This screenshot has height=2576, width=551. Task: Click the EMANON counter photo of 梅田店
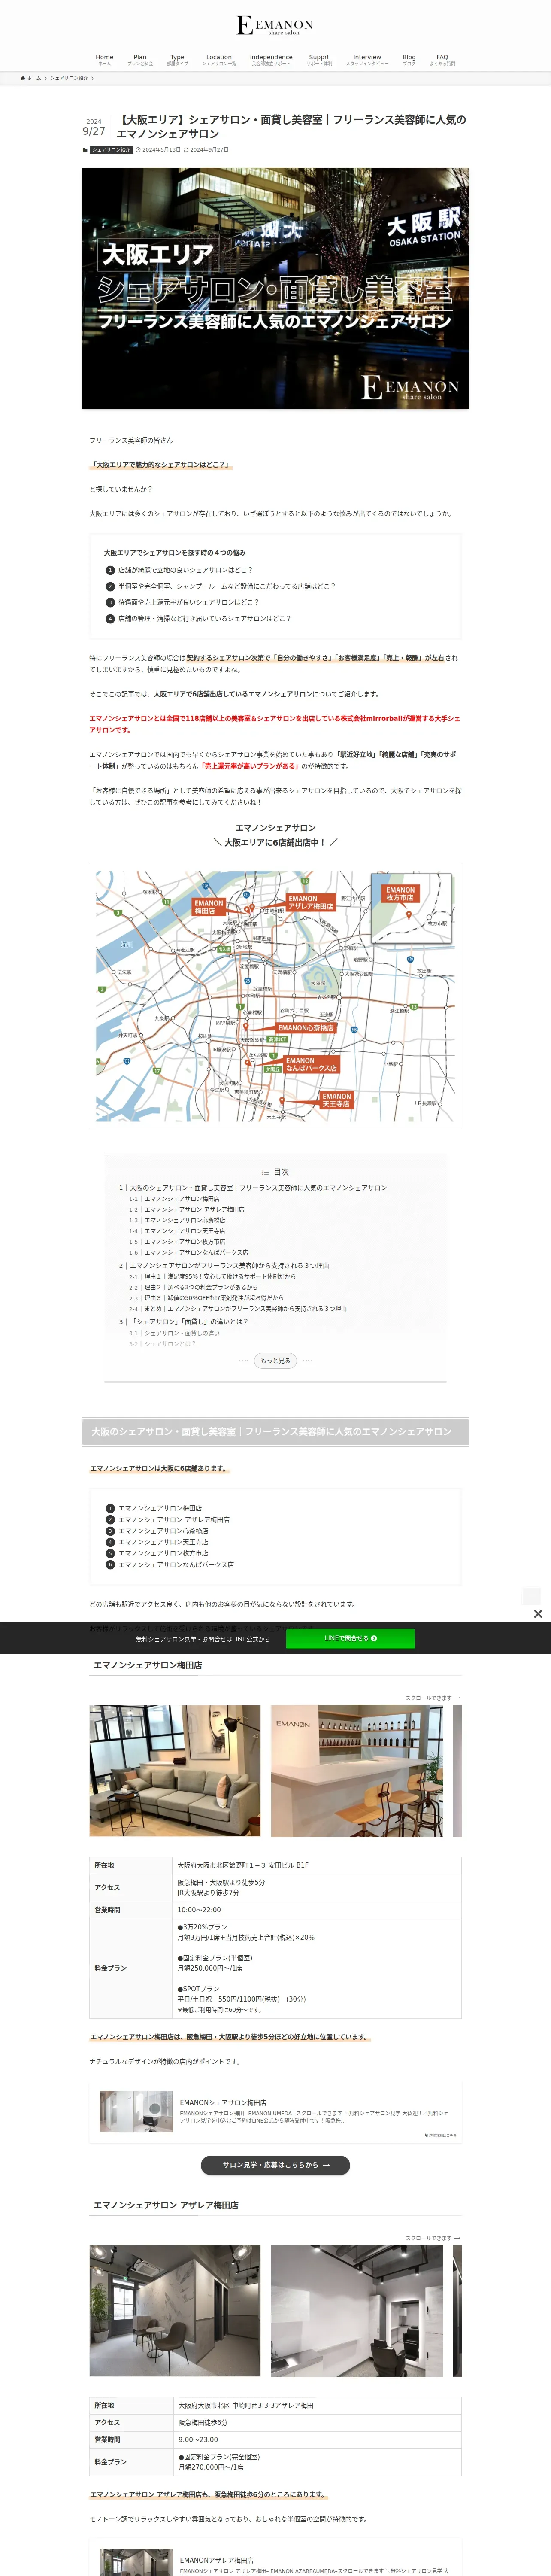(357, 1771)
